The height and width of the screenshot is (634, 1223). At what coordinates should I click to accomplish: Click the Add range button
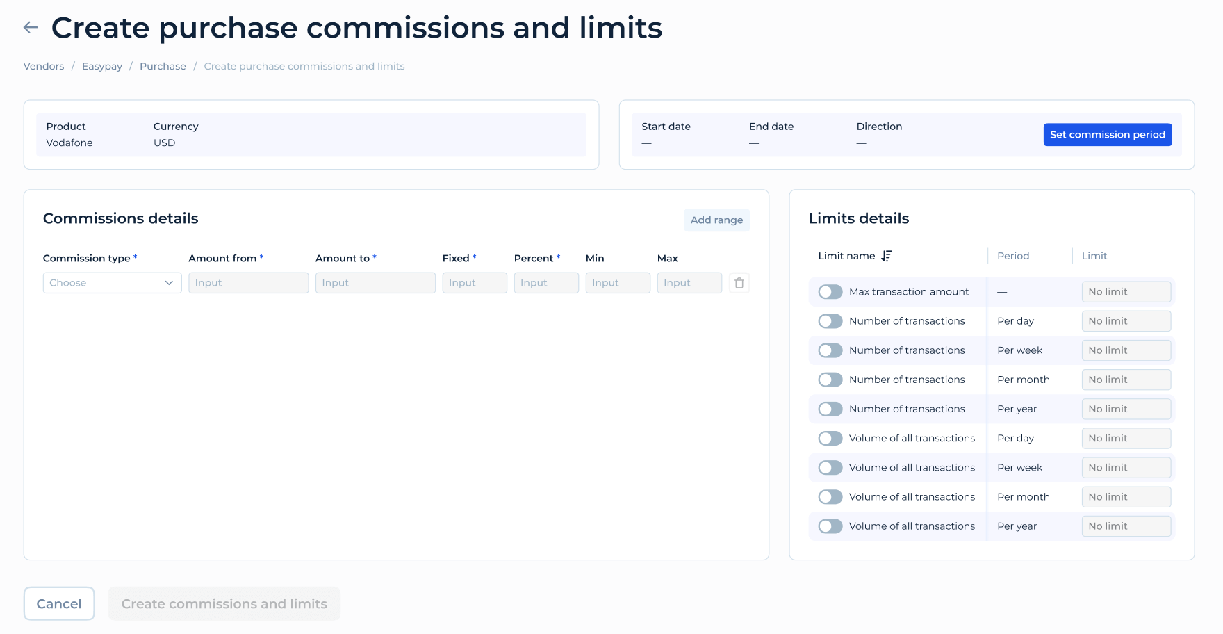coord(716,220)
